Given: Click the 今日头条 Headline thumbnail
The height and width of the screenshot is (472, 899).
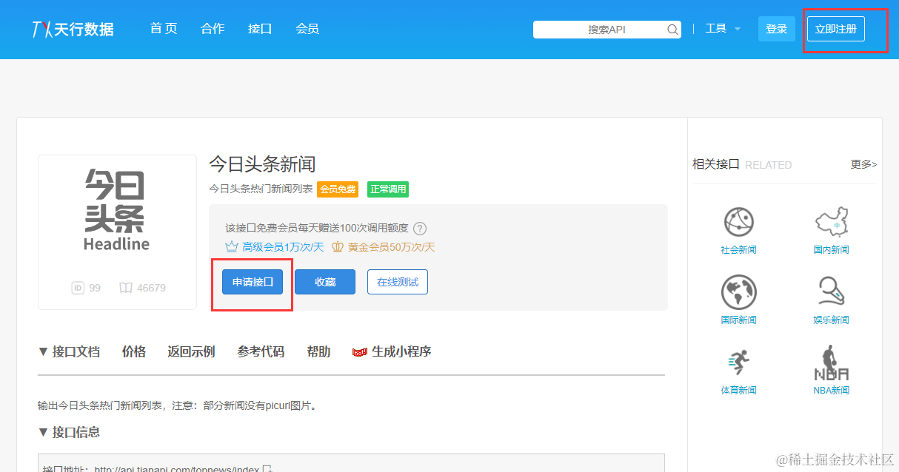Looking at the screenshot, I should (x=117, y=211).
